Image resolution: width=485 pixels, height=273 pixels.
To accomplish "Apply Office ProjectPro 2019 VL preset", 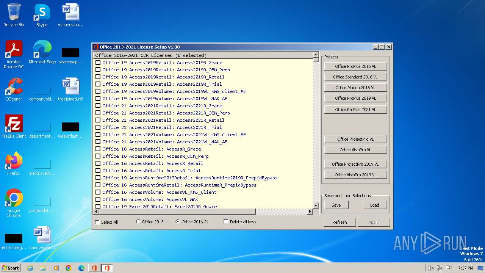I will coord(355,164).
